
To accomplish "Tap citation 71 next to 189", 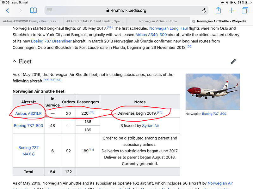I will pos(91,150).
